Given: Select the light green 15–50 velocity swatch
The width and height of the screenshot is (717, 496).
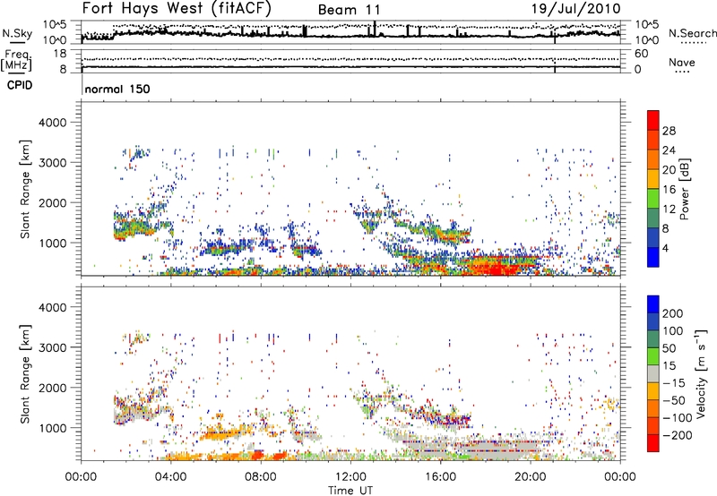Looking at the screenshot, I should pos(653,356).
